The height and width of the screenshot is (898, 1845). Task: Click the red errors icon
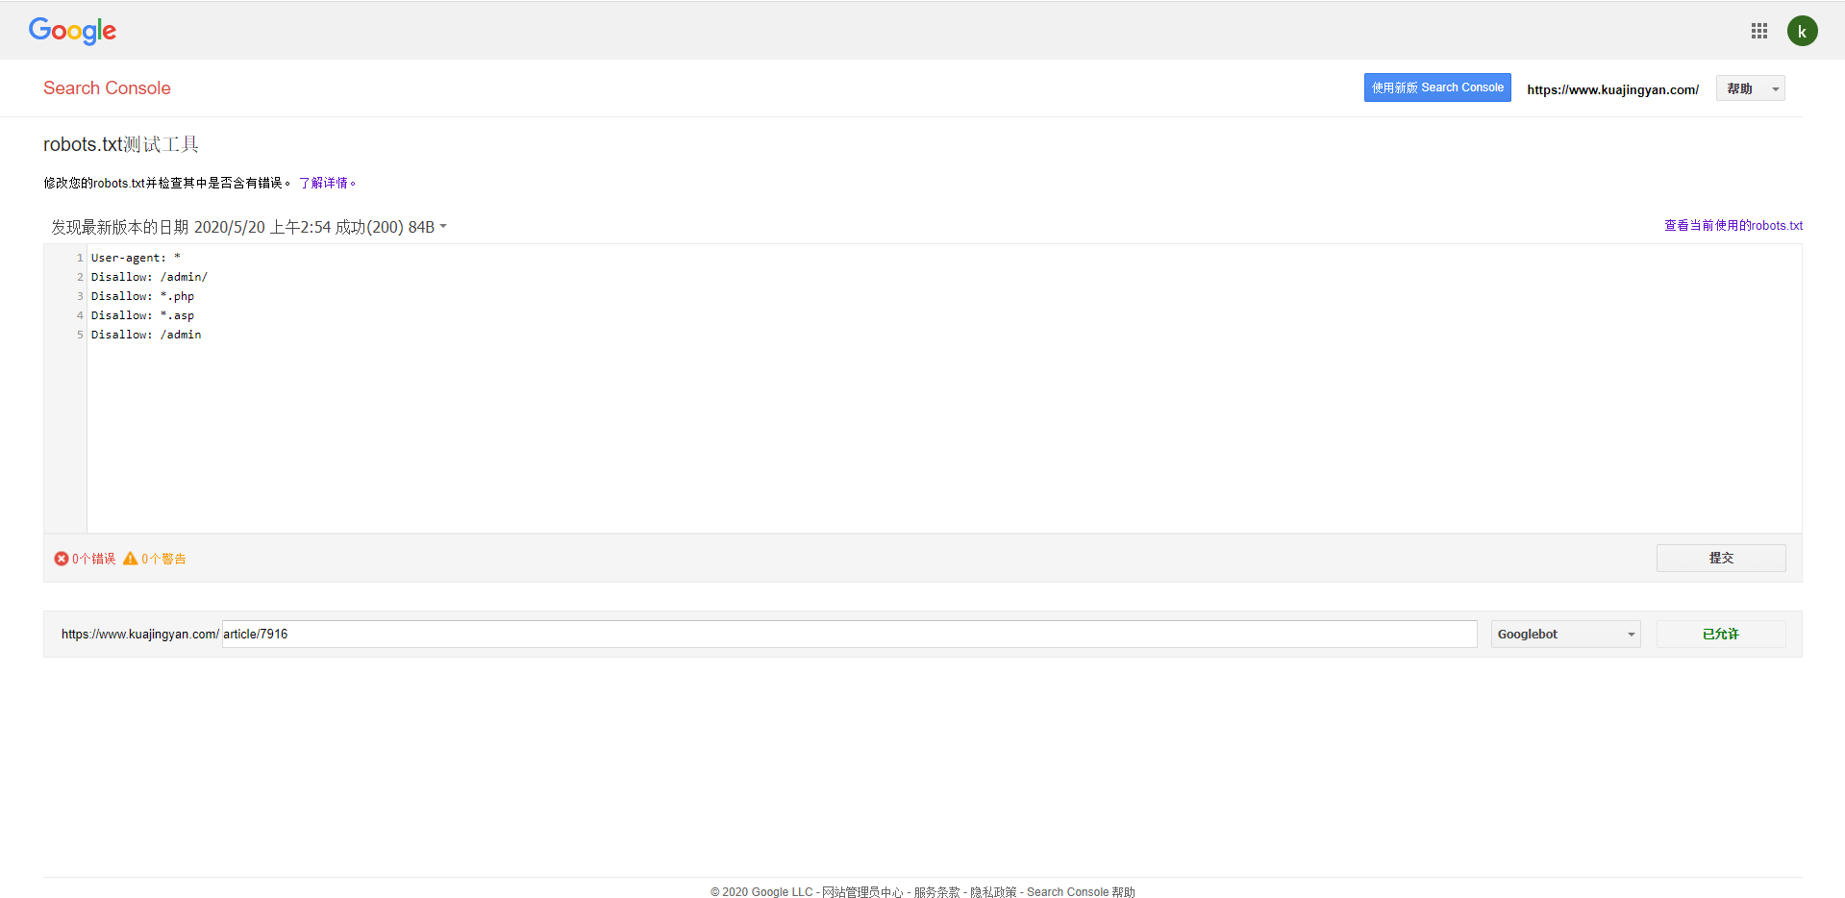point(62,559)
